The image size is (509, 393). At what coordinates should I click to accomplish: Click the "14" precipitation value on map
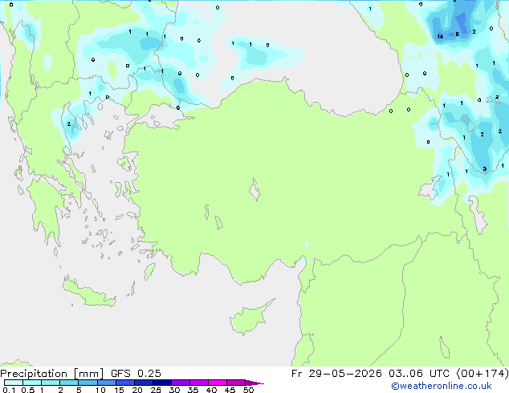coord(440,36)
